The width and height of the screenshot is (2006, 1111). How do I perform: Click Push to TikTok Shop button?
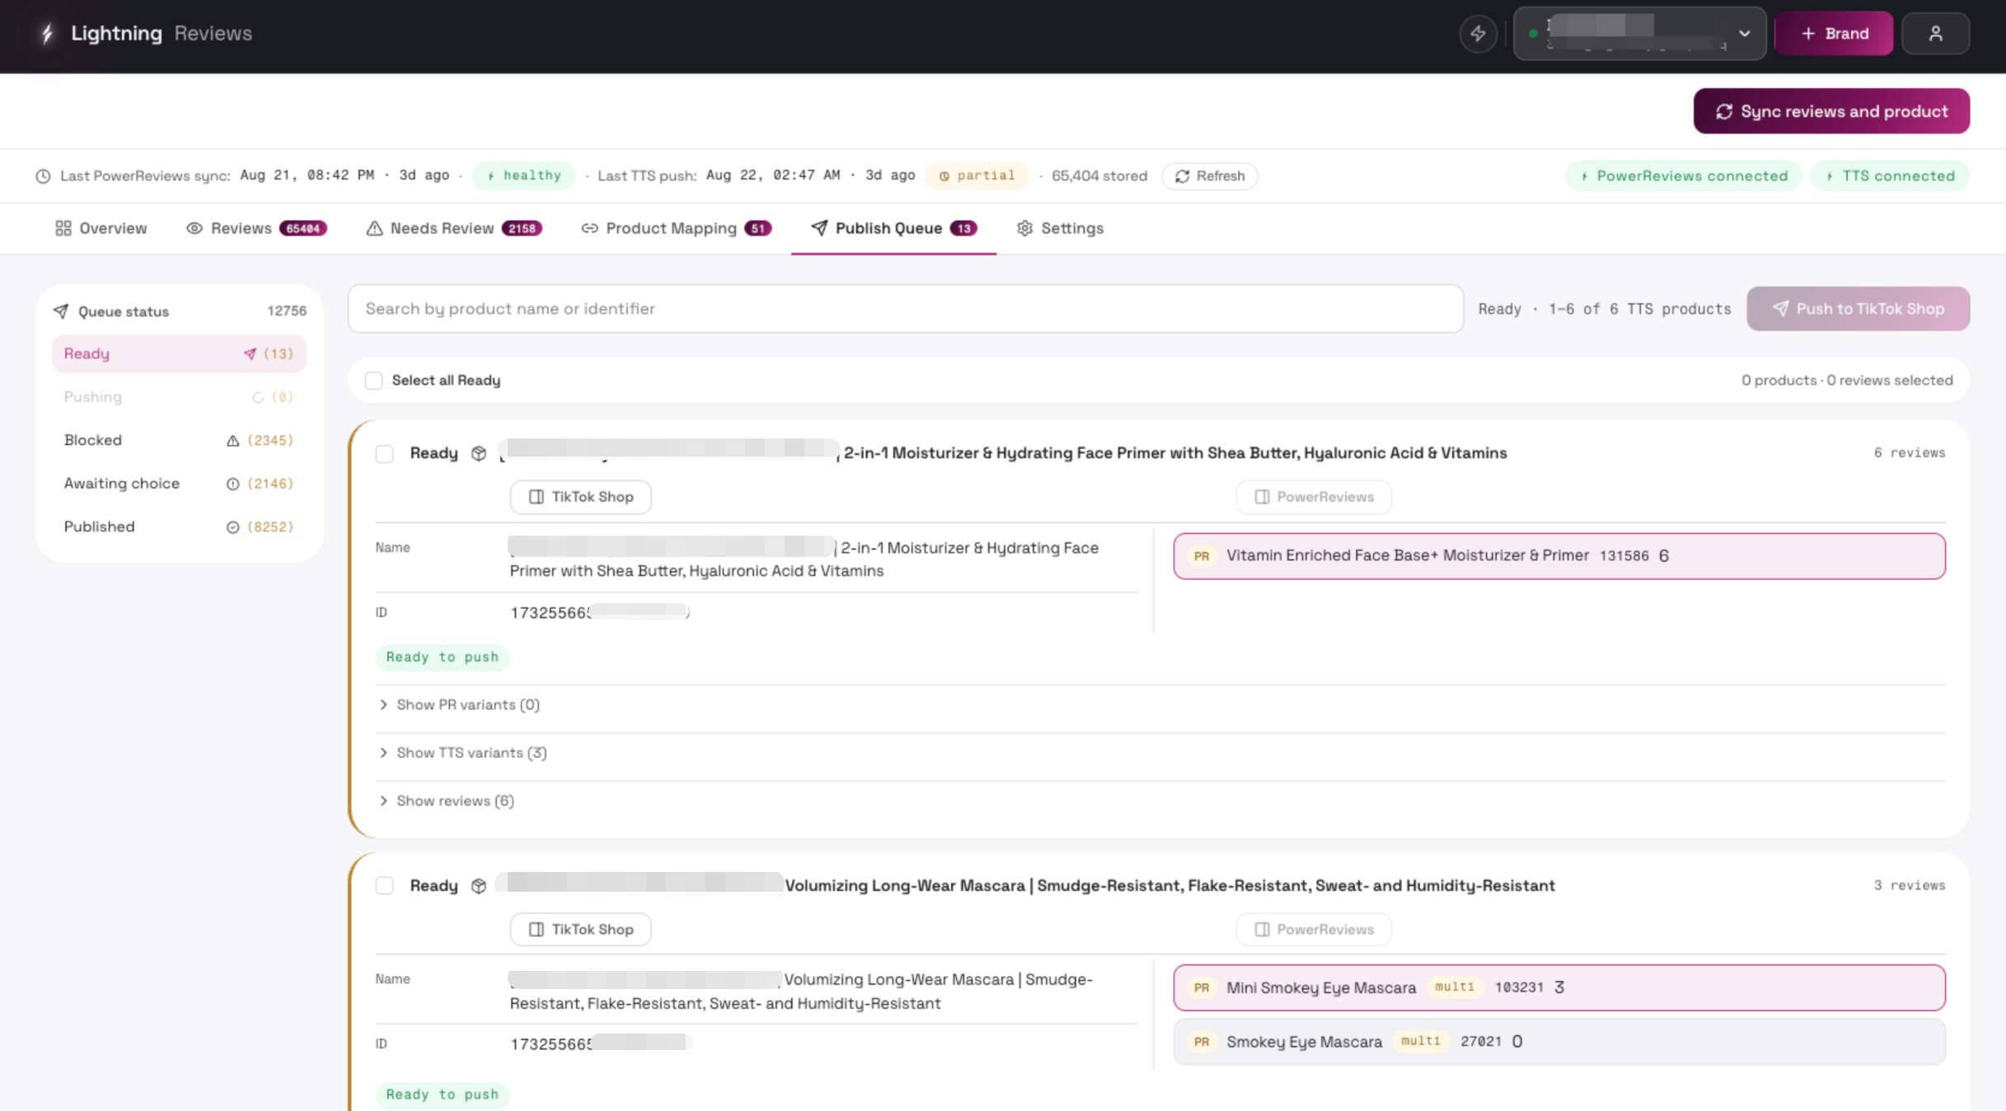tap(1858, 309)
